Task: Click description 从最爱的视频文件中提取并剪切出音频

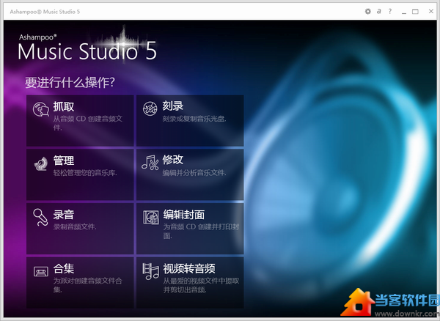Action: (201, 285)
